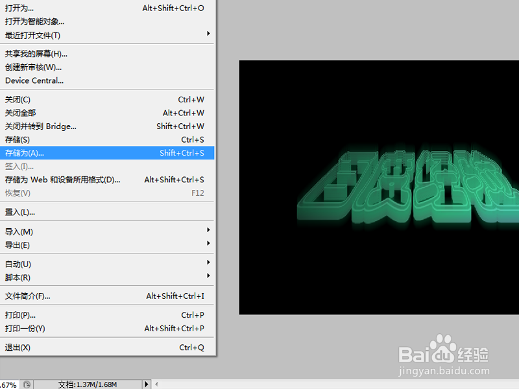Choose 打开为智能对象... entry
The height and width of the screenshot is (389, 519).
(x=107, y=21)
